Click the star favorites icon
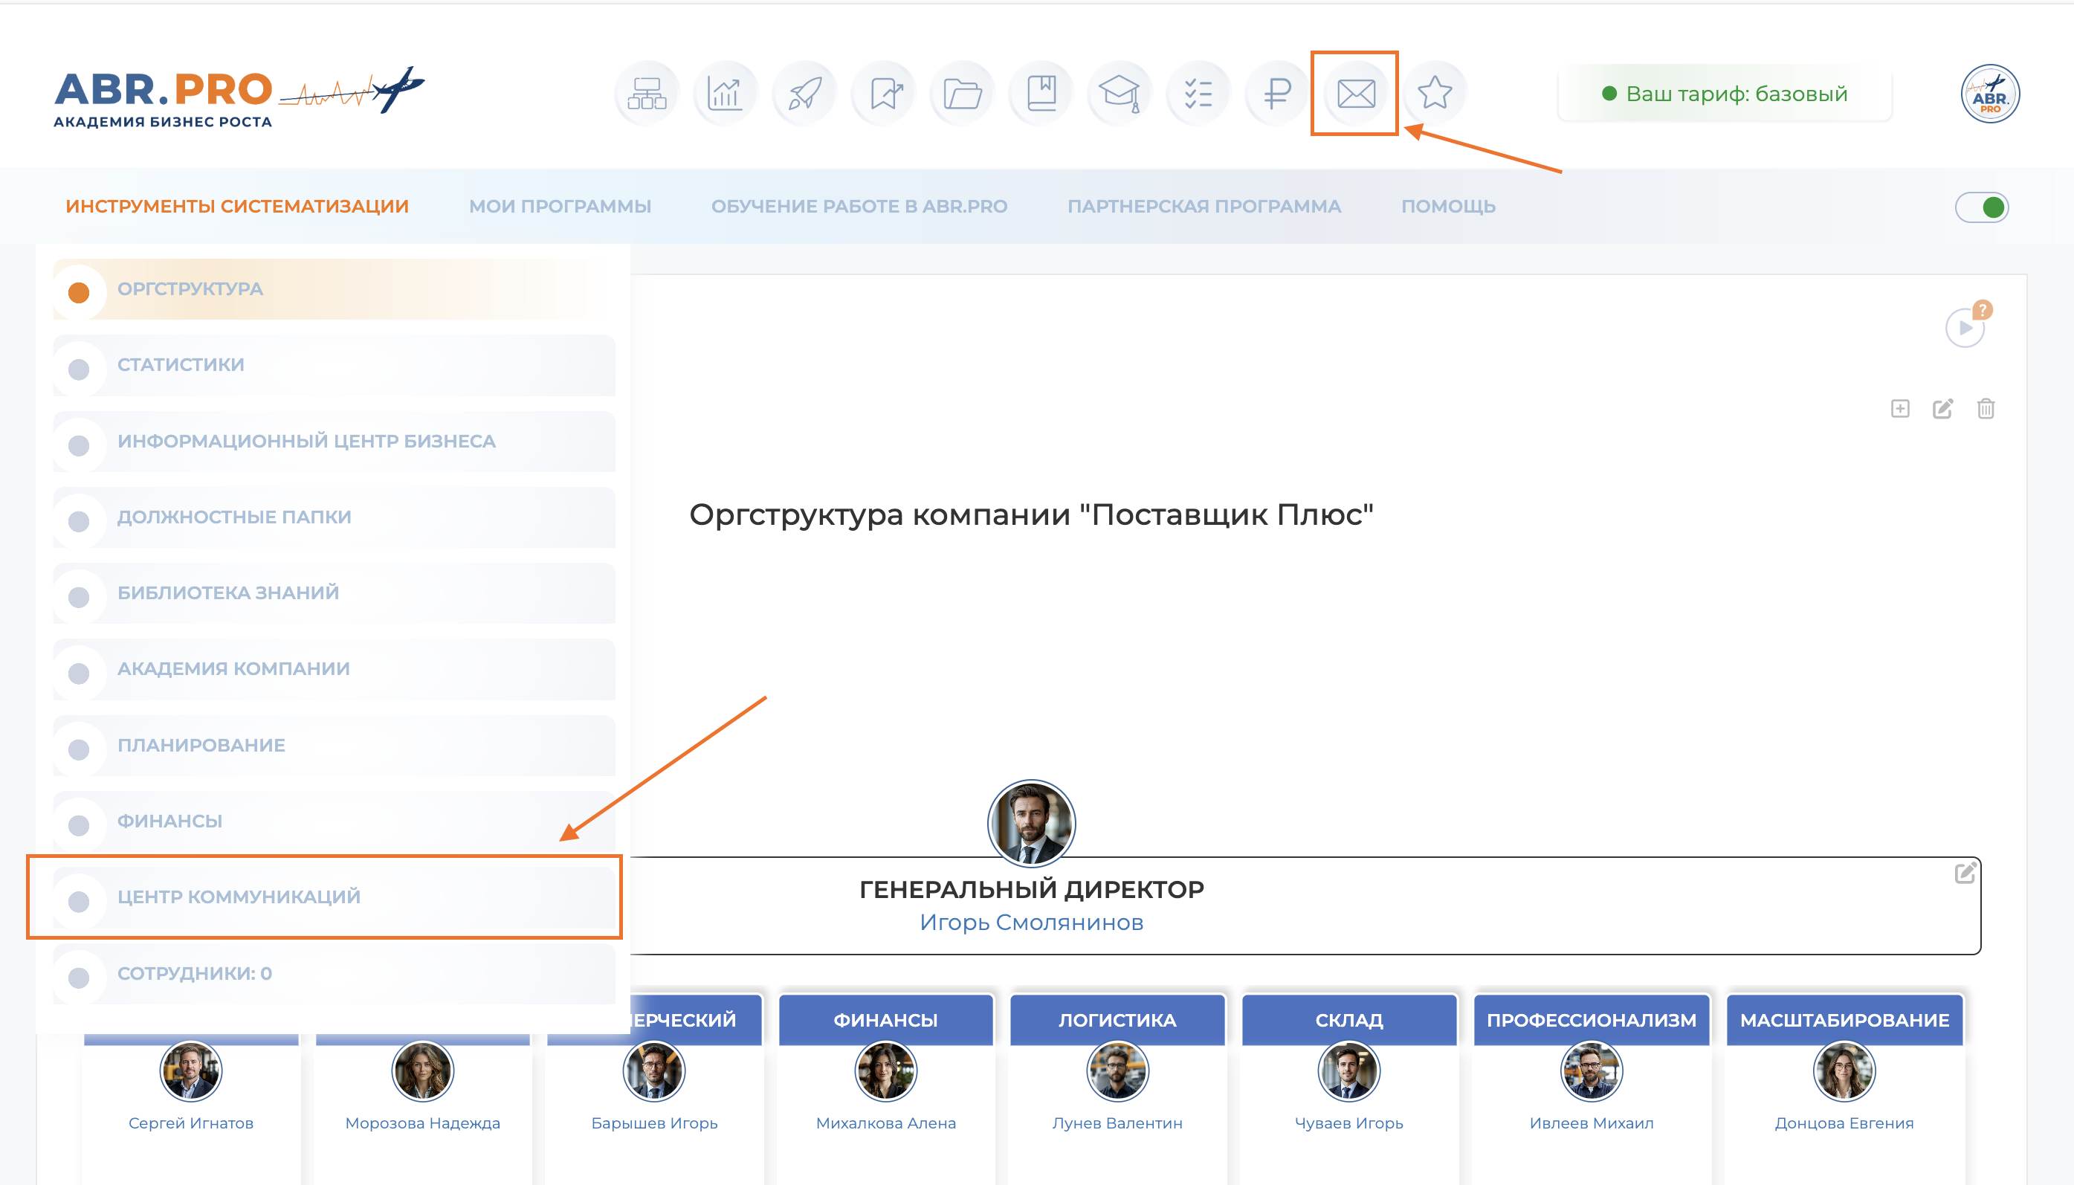Screen dimensions: 2074x1185 (x=1435, y=92)
